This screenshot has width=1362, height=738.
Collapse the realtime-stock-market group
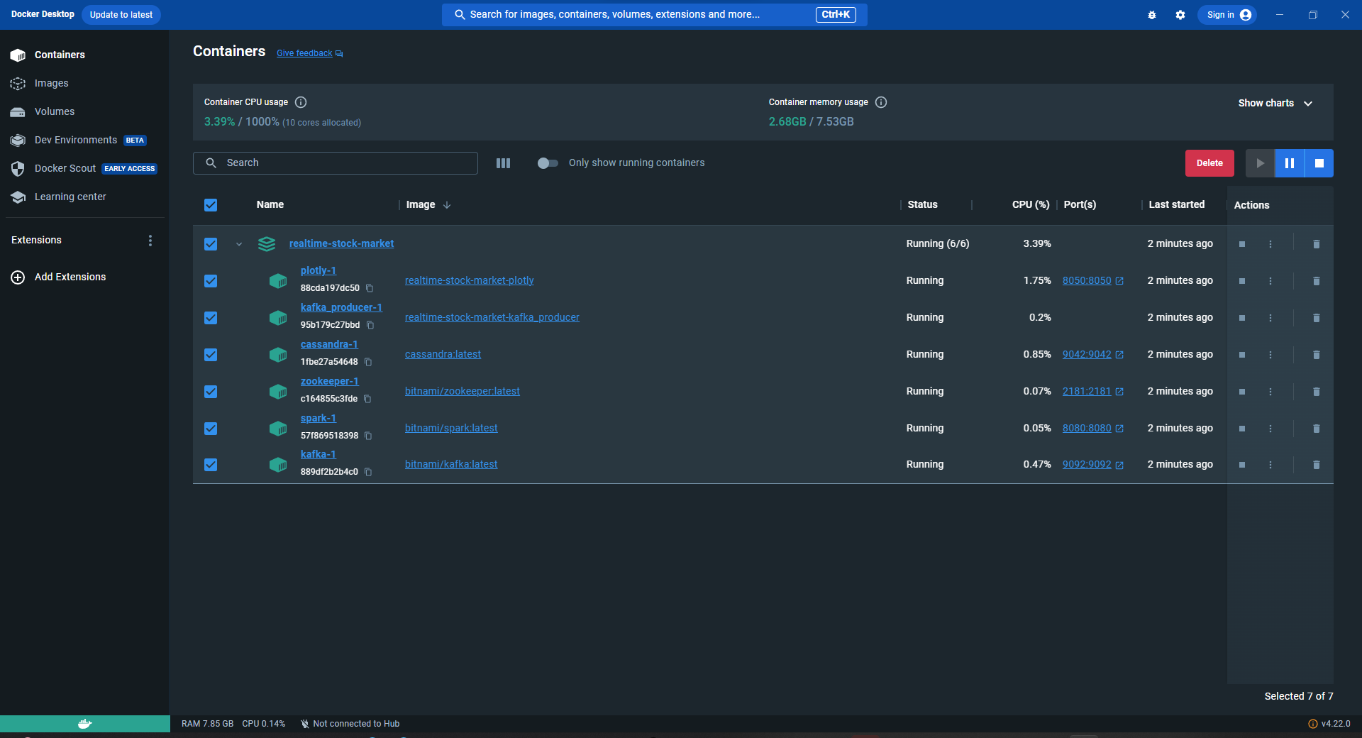coord(239,244)
